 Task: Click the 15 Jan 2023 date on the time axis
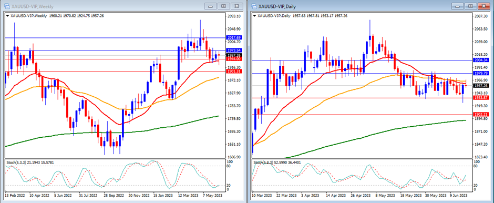pyautogui.click(x=163, y=195)
